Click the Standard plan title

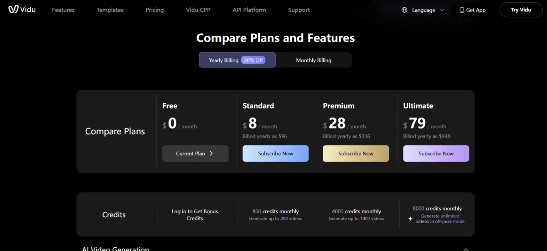point(258,106)
